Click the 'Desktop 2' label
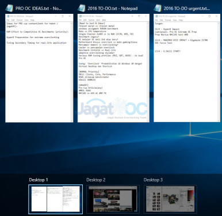This screenshot has height=216, width=222. [96, 180]
